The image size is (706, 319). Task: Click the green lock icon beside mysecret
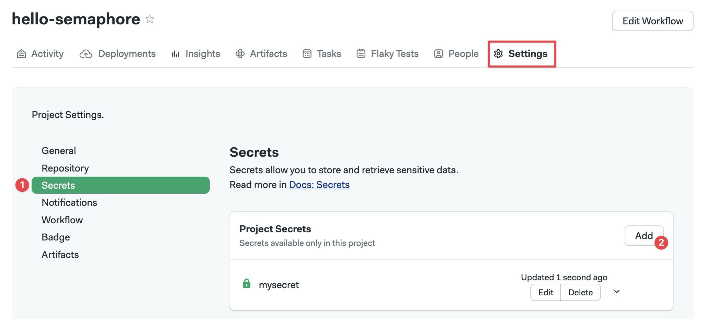[247, 284]
